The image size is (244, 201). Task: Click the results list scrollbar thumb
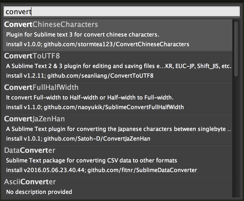coord(236,48)
